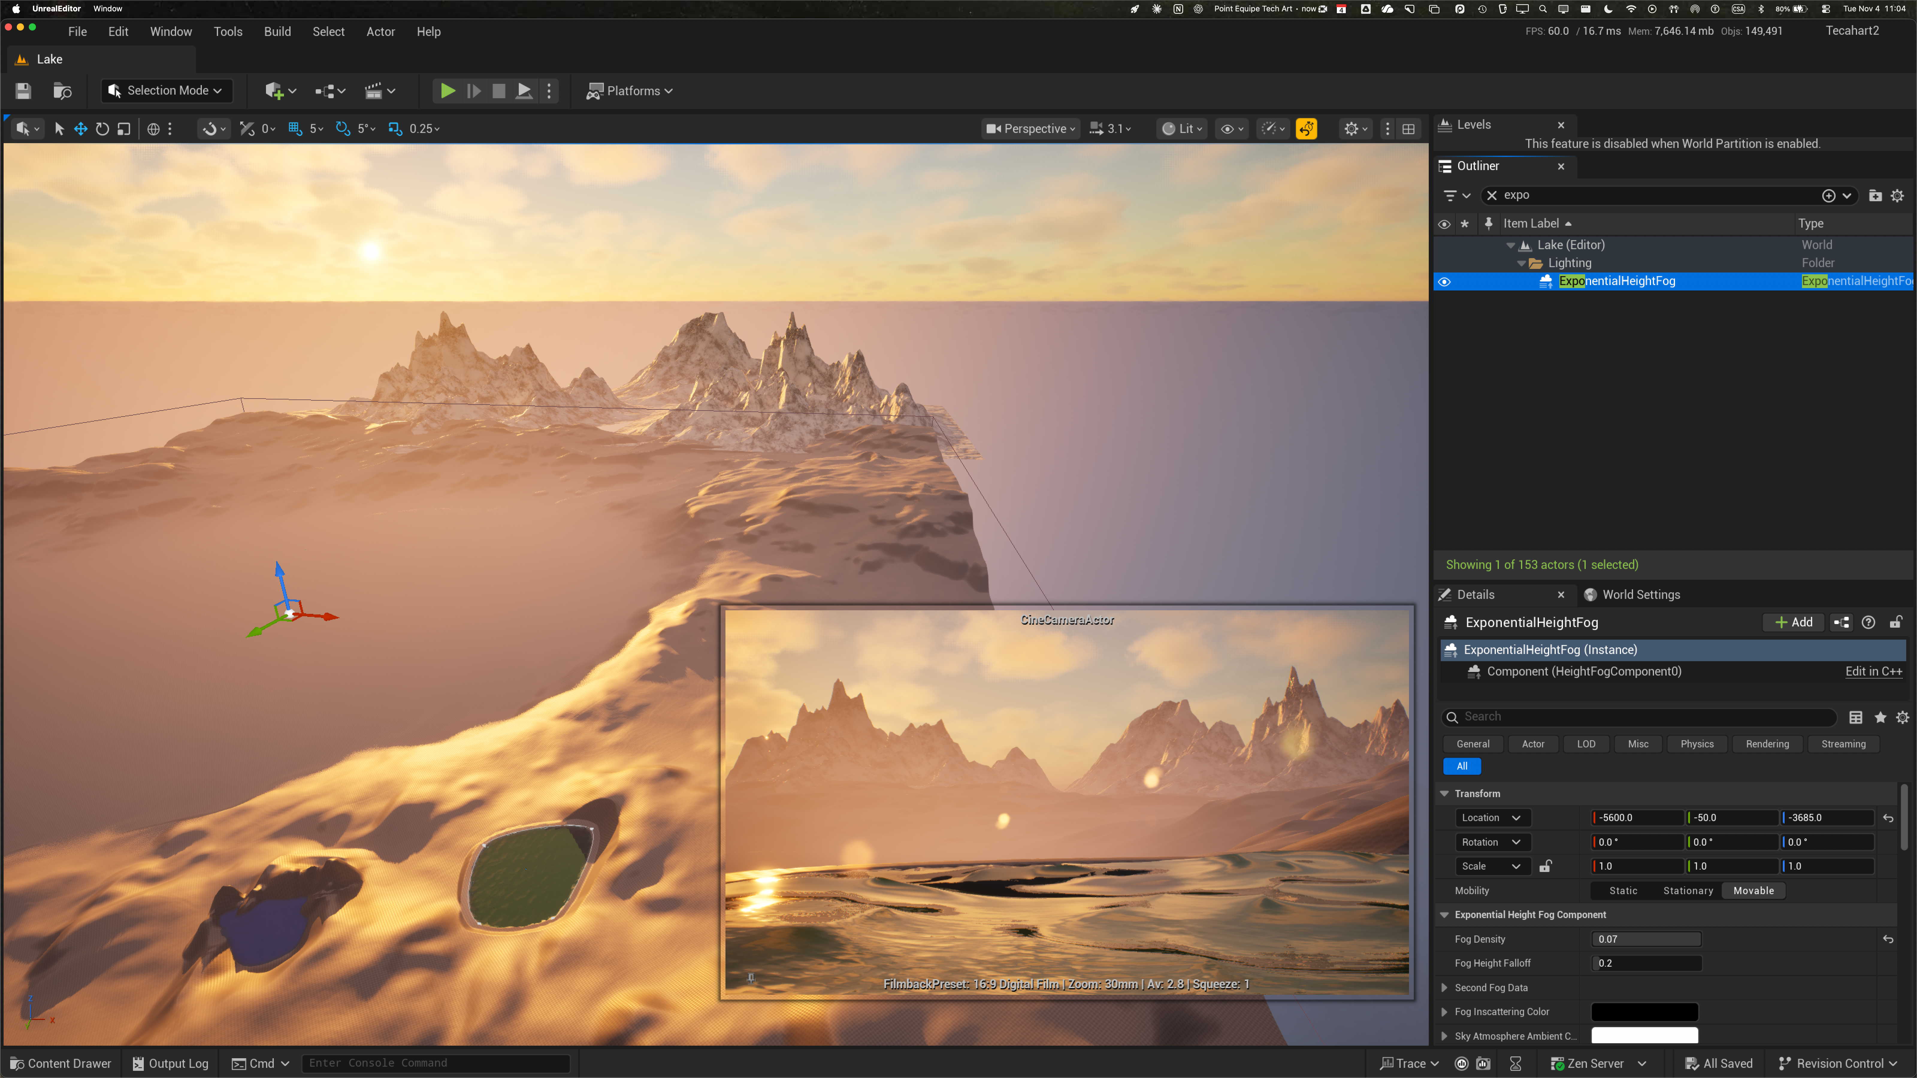The height and width of the screenshot is (1078, 1917).
Task: Set Mobility to Static
Action: click(x=1623, y=891)
